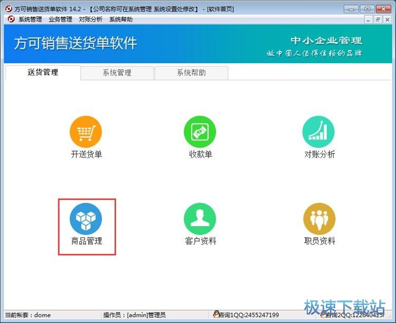Select the 送货管理 tab

(x=43, y=73)
